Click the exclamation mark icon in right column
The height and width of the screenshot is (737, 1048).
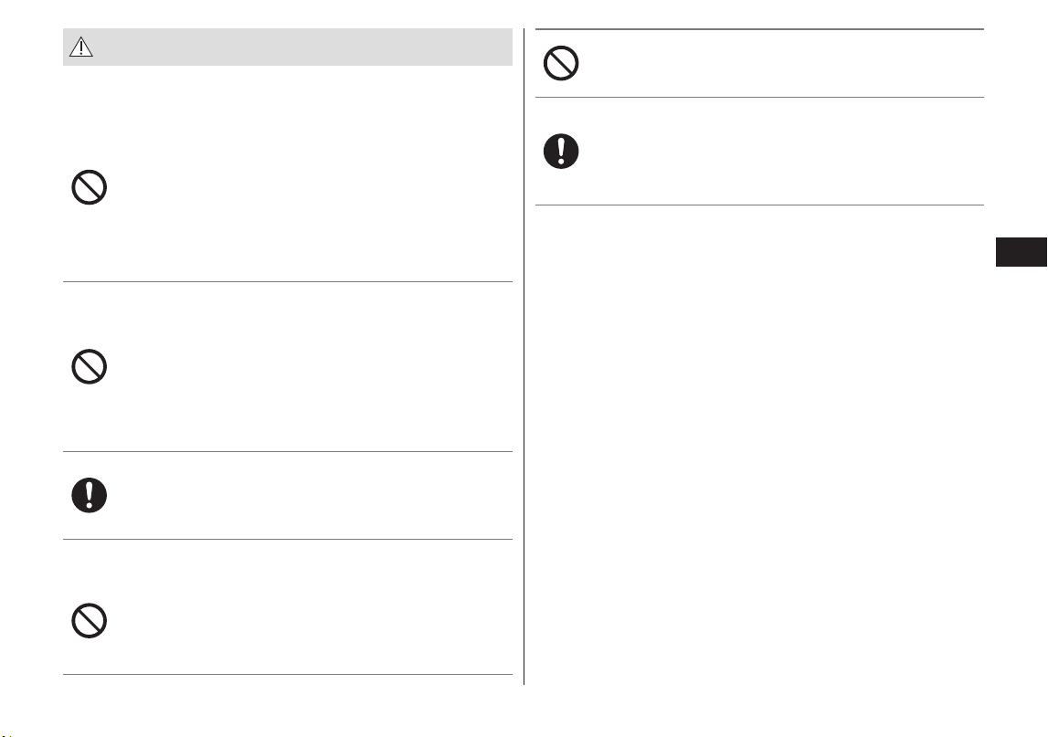click(561, 151)
